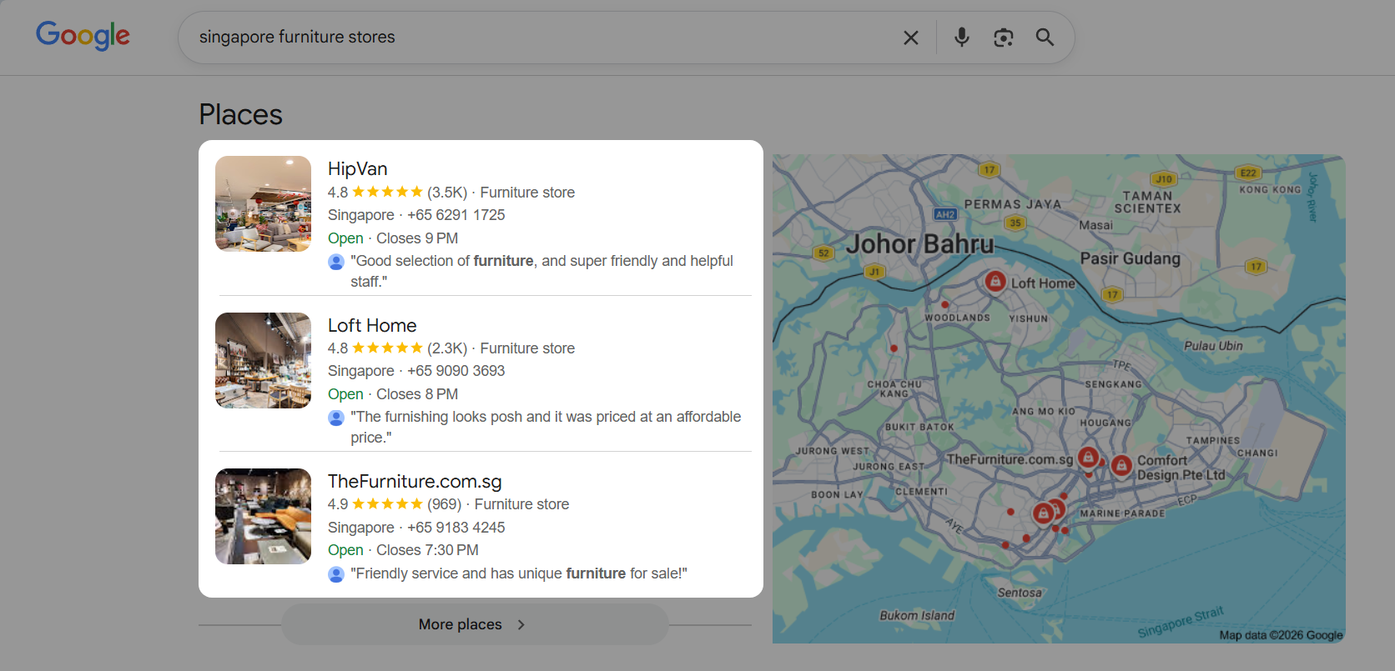This screenshot has height=671, width=1395.
Task: Click the Loft Home map pin
Action: [x=995, y=282]
